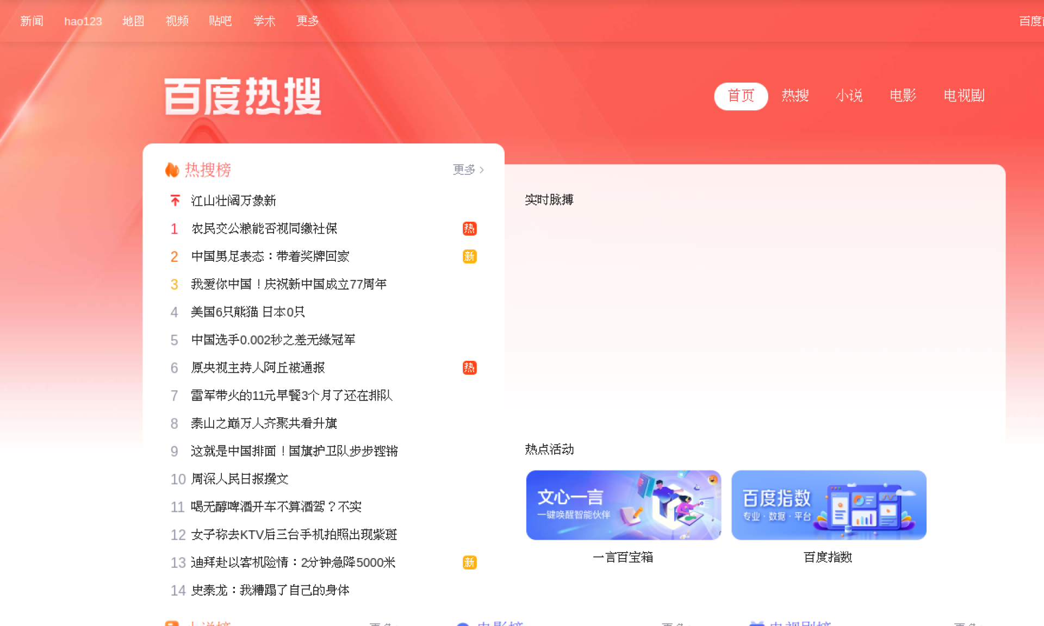Open the 地图 link in the top bar
The width and height of the screenshot is (1044, 626).
133,21
